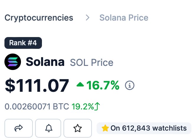
Task: Click the 19.2% BTC change value
Action: pos(83,106)
